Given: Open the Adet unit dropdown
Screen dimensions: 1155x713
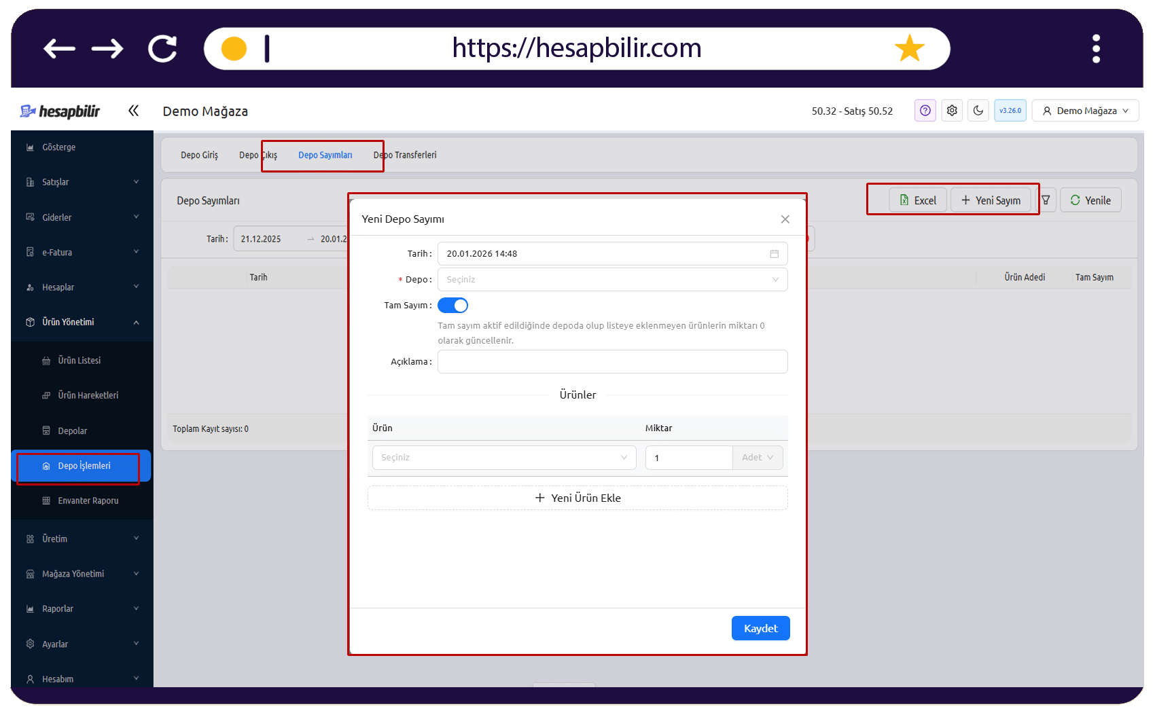Looking at the screenshot, I should coord(758,458).
